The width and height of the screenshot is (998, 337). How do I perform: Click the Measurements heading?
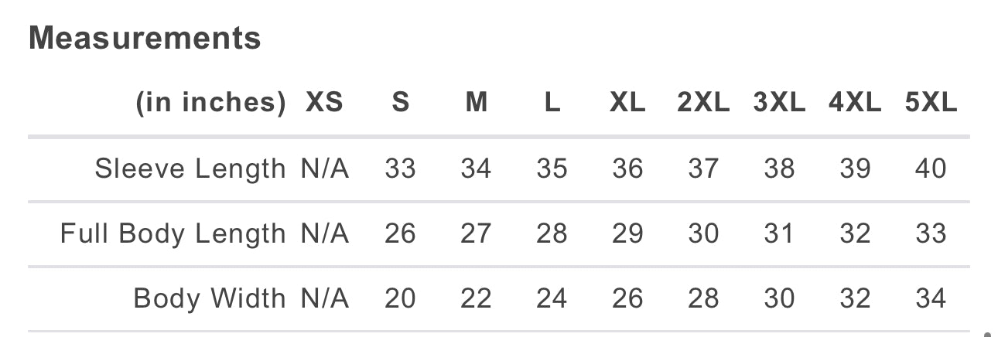click(x=145, y=38)
